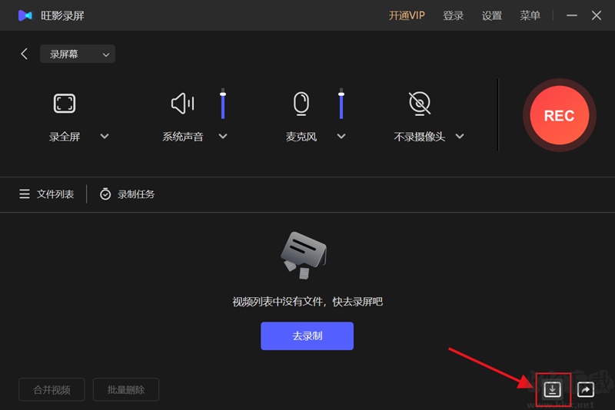This screenshot has width=615, height=410.
Task: Minimize the 旺影录屏 window
Action: [x=572, y=15]
